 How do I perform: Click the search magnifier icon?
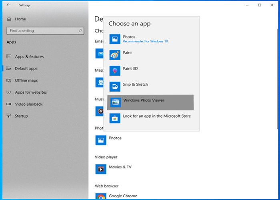point(80,31)
